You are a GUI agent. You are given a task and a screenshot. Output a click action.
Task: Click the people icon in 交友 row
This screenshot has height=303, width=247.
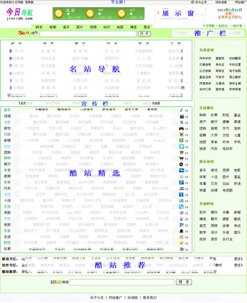[x=181, y=207]
